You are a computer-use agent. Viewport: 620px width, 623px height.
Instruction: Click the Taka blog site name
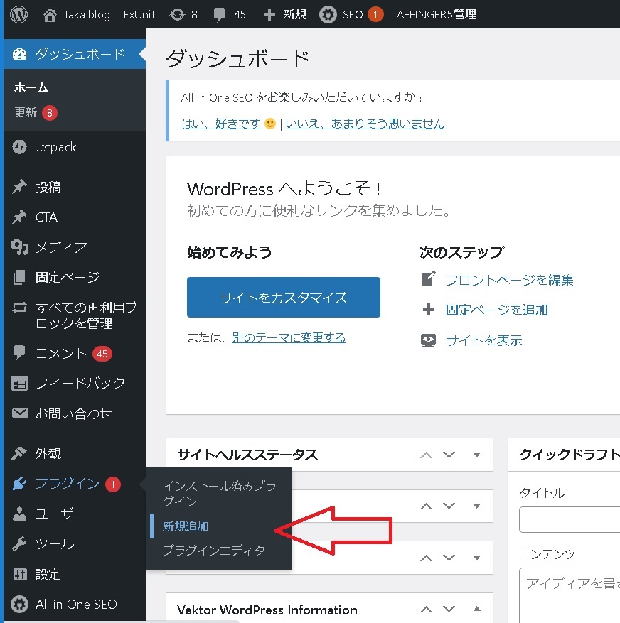pos(87,15)
